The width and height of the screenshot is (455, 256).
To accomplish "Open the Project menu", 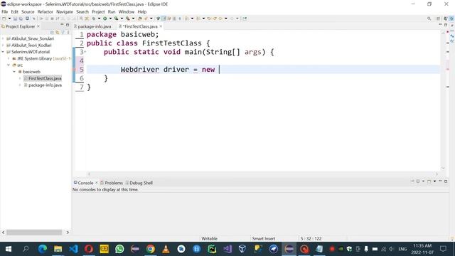I will click(98, 11).
